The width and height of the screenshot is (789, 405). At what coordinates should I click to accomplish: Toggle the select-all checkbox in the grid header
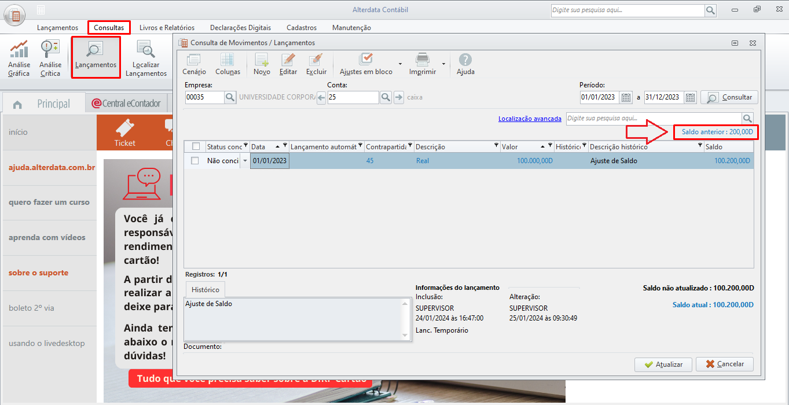point(196,146)
